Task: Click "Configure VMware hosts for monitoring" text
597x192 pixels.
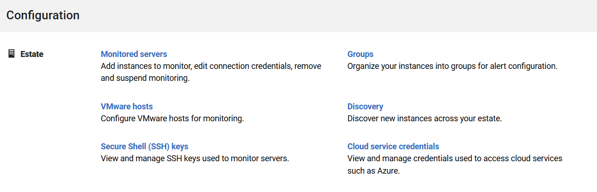Action: pos(172,119)
